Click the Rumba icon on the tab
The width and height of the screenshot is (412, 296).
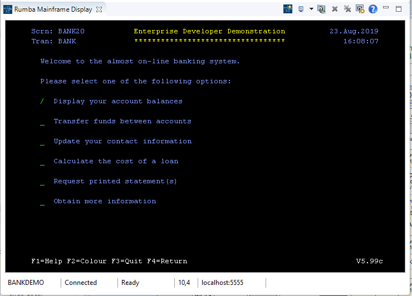point(8,9)
